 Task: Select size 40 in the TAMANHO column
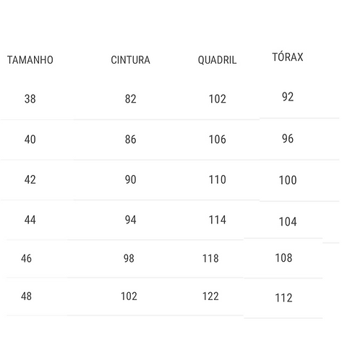[30, 140]
